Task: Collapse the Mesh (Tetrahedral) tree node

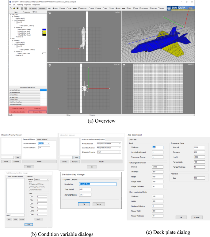Action: click(13, 20)
